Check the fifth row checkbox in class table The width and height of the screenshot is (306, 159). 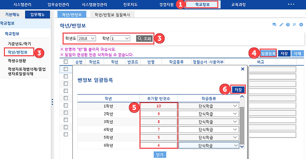pyautogui.click(x=66, y=98)
